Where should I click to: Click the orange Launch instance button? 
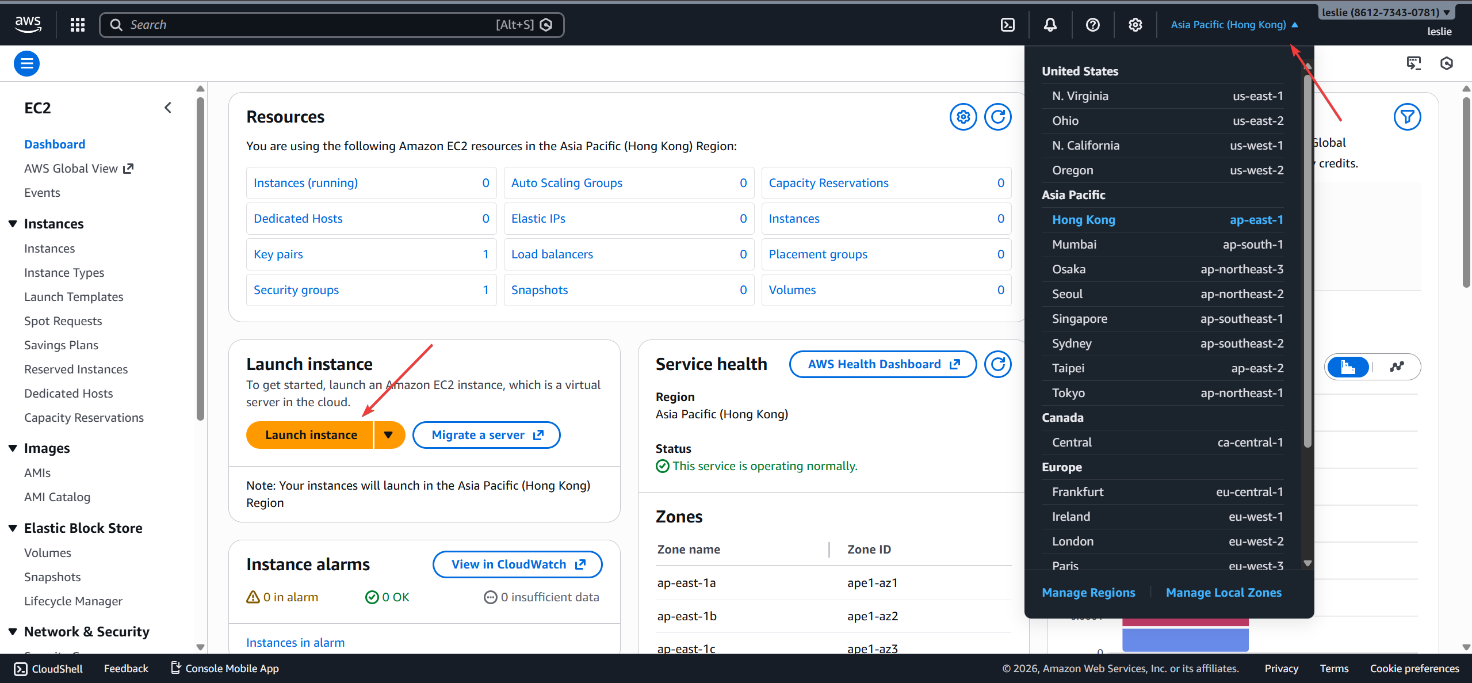coord(311,435)
